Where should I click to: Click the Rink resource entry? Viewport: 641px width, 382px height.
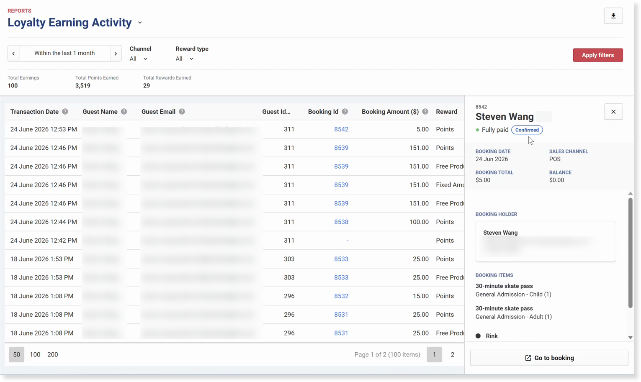pyautogui.click(x=492, y=336)
